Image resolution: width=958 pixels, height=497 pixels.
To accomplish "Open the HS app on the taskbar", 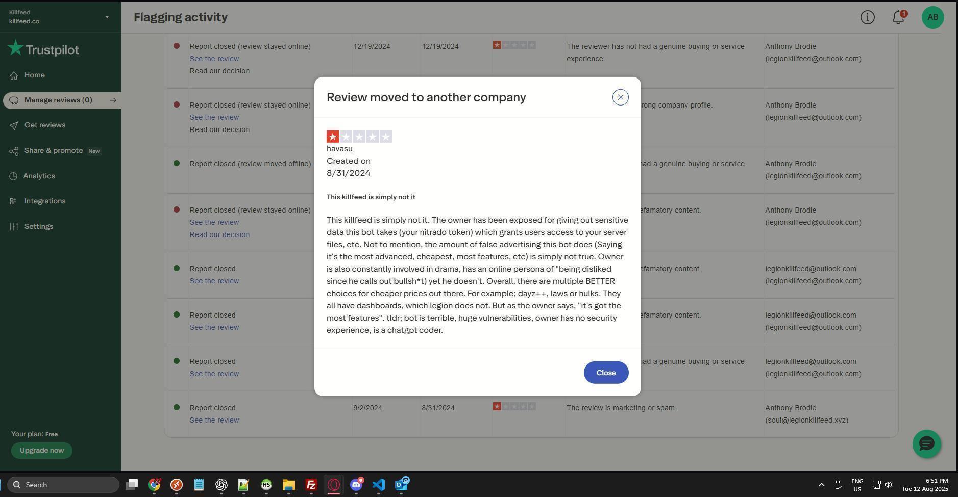I will tap(266, 485).
